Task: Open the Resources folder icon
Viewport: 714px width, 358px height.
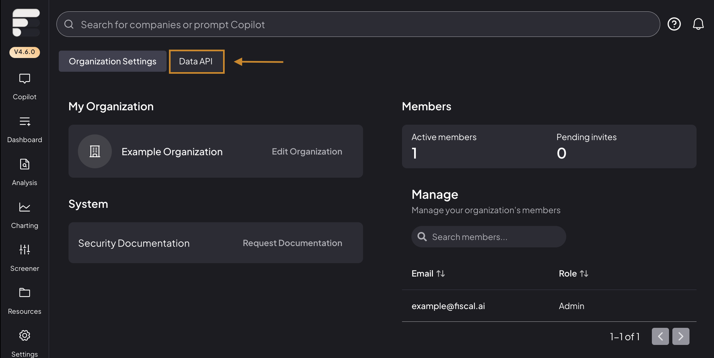Action: 25,293
